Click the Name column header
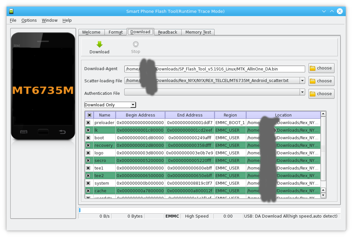Image resolution: width=352 pixels, height=237 pixels. coord(104,115)
